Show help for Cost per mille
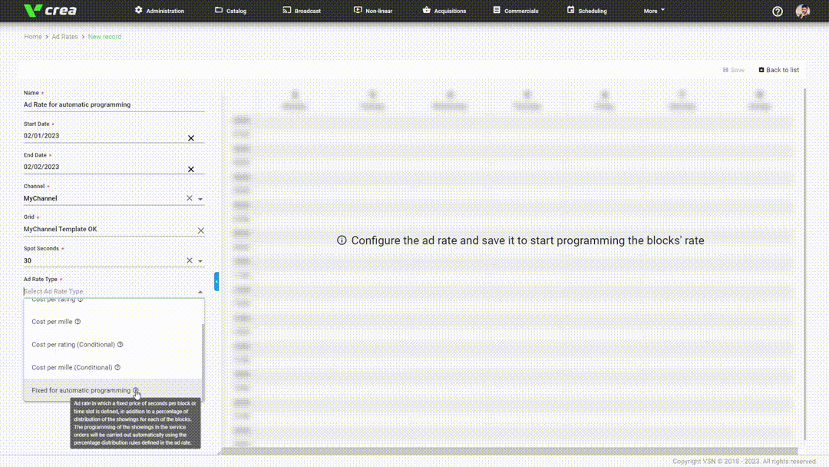This screenshot has height=467, width=829. point(78,322)
